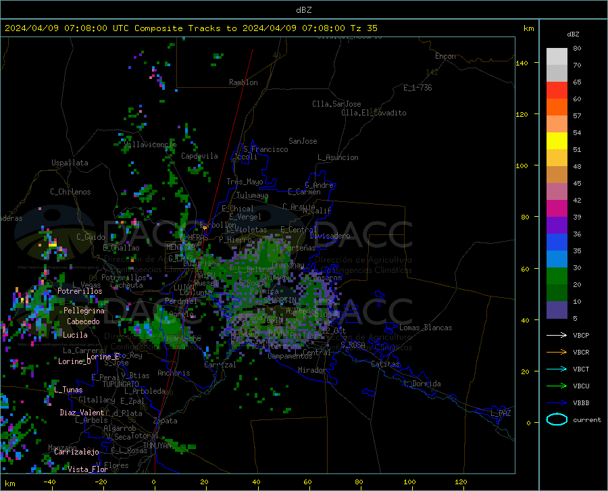Click the cyan VBCT arrow legend icon

point(557,369)
